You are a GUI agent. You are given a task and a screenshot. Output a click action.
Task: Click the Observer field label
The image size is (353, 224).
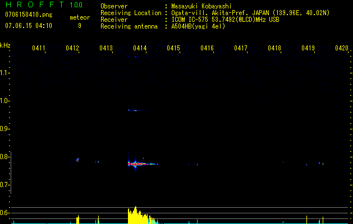[x=114, y=6]
